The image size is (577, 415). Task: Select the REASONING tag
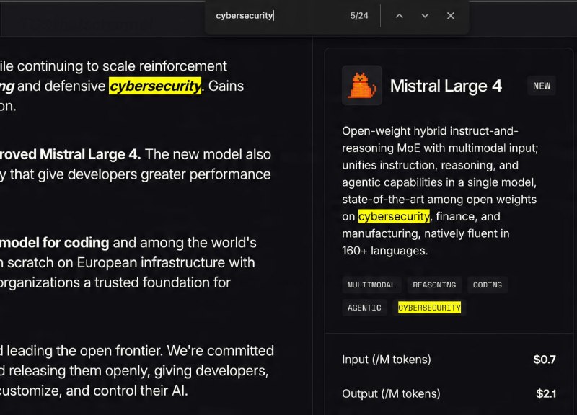[434, 285]
